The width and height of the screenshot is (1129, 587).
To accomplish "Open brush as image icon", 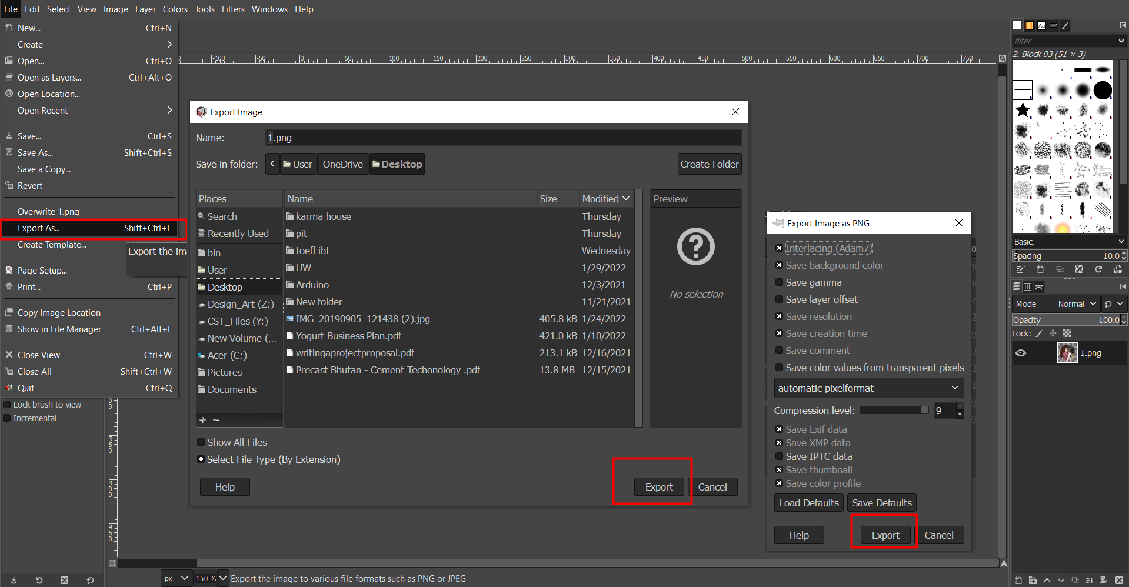I will (x=1118, y=269).
